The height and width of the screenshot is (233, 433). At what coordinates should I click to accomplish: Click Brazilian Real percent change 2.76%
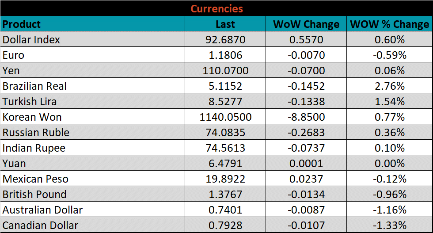point(389,86)
